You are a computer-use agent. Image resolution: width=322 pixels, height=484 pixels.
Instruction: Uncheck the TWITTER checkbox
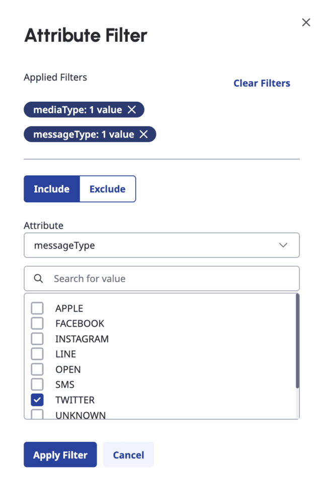pyautogui.click(x=37, y=400)
